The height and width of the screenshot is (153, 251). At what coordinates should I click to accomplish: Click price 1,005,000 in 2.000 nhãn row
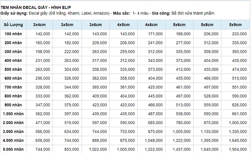coord(238,122)
